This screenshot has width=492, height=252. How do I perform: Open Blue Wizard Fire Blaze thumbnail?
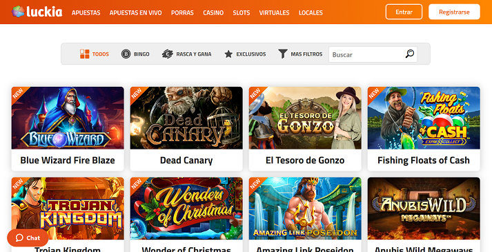coord(68,118)
